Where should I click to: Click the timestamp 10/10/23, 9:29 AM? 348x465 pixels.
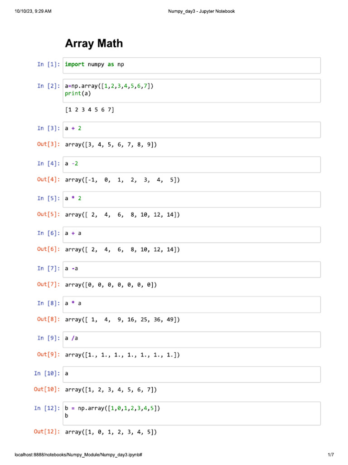click(33, 11)
